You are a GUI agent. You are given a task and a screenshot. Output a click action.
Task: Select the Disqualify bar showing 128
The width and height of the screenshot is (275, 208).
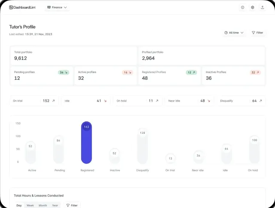click(x=142, y=146)
